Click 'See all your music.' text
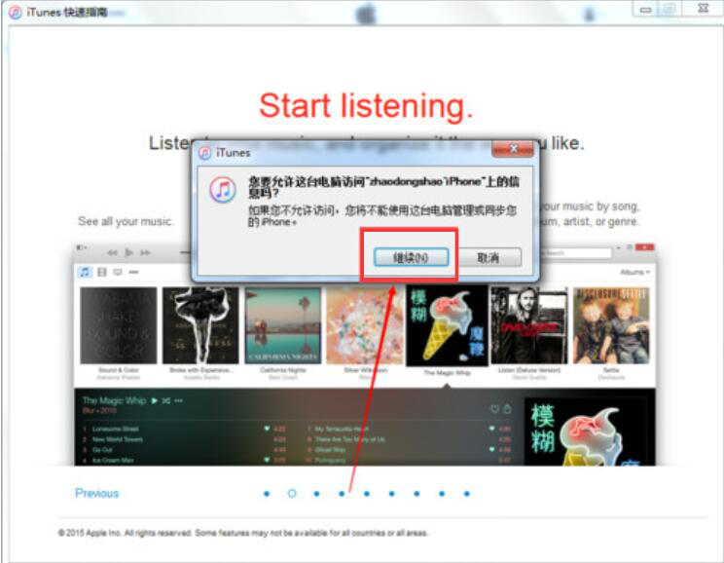The image size is (724, 563). coord(126,221)
